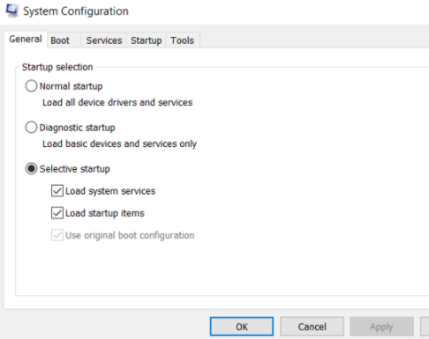429x339 pixels.
Task: Click the partially visible button right of Apply
Action: (x=425, y=327)
